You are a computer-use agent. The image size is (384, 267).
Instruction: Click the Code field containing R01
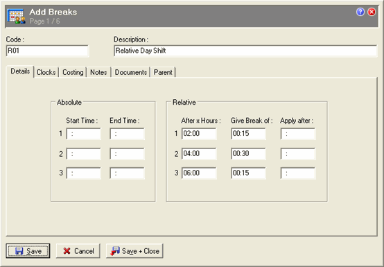[47, 51]
